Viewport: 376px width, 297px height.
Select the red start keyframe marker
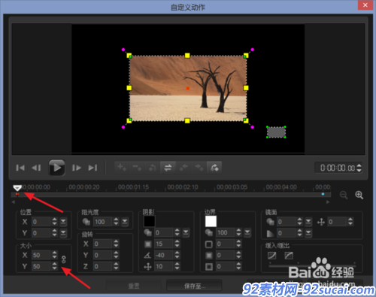click(x=17, y=194)
